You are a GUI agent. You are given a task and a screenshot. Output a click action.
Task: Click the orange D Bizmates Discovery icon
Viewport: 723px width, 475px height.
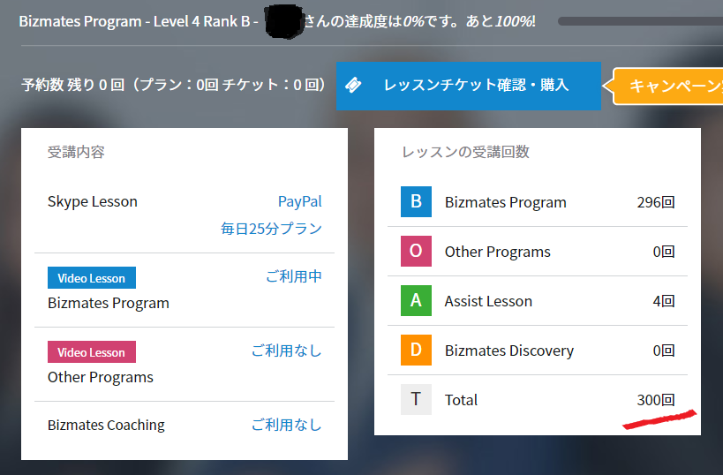click(x=416, y=350)
